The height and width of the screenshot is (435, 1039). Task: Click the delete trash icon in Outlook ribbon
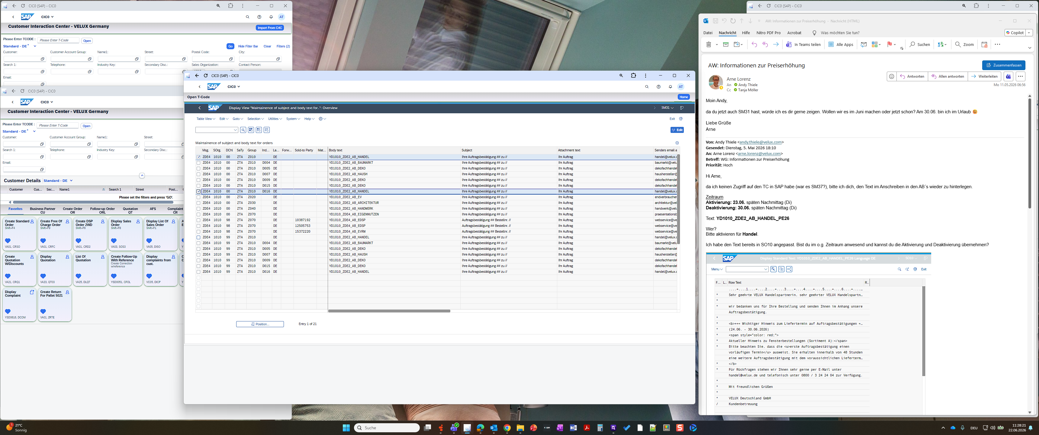pos(709,44)
